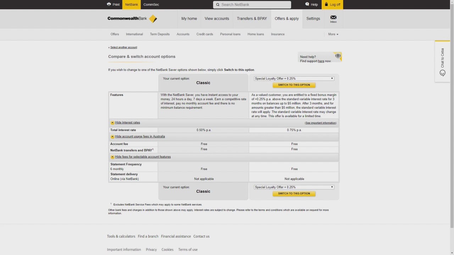454x255 pixels.
Task: Open Transfers & BPAY menu
Action: click(x=252, y=19)
